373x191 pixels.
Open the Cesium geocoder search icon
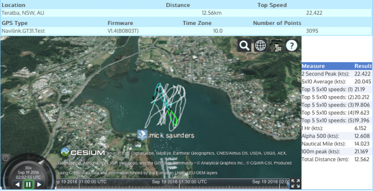pos(244,46)
